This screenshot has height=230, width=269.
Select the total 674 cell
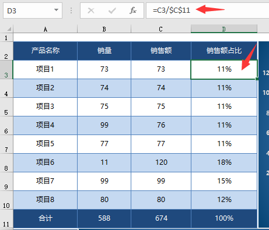[161, 218]
